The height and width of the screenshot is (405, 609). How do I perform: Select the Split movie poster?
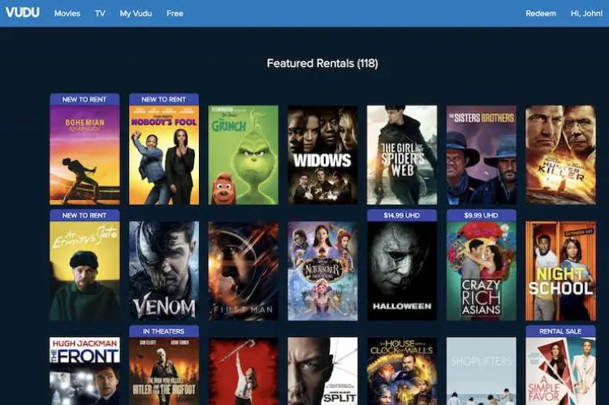[x=322, y=371]
